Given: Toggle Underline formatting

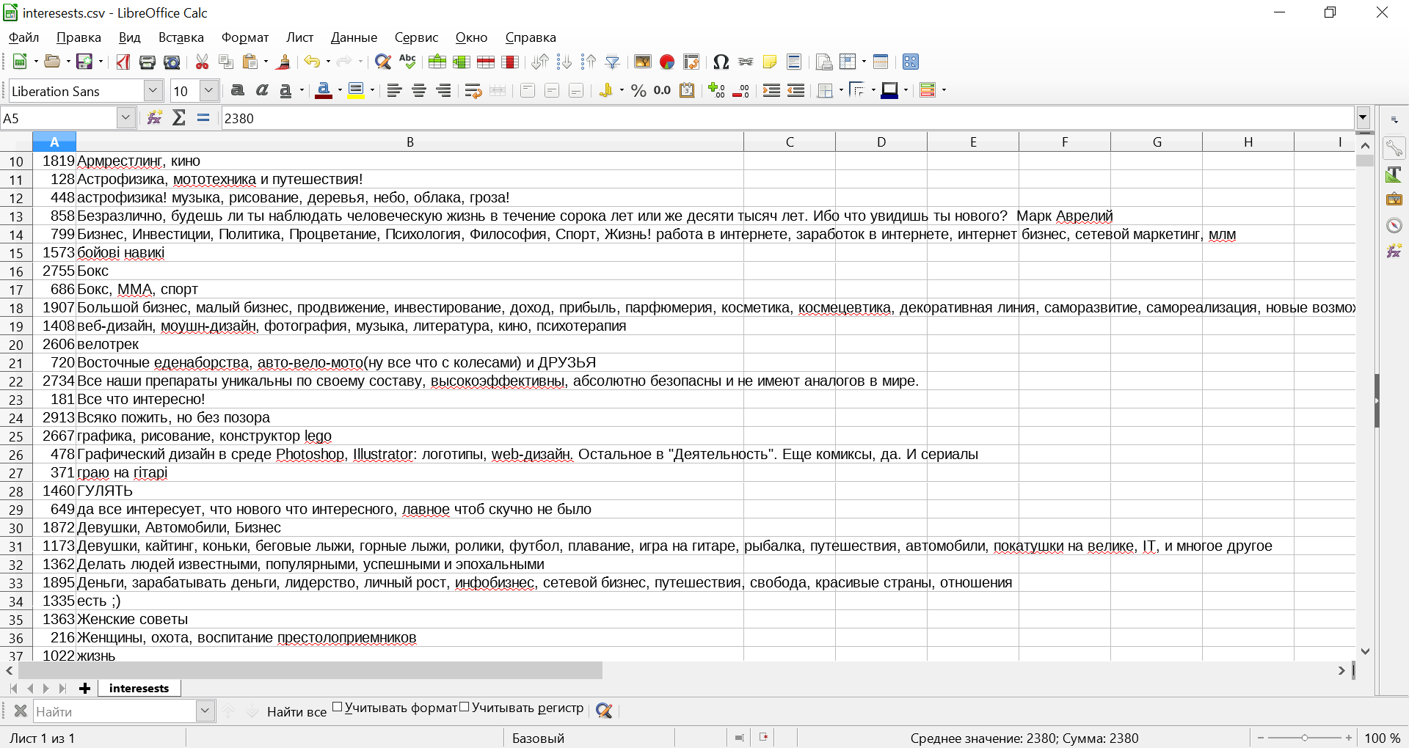Looking at the screenshot, I should pyautogui.click(x=286, y=90).
